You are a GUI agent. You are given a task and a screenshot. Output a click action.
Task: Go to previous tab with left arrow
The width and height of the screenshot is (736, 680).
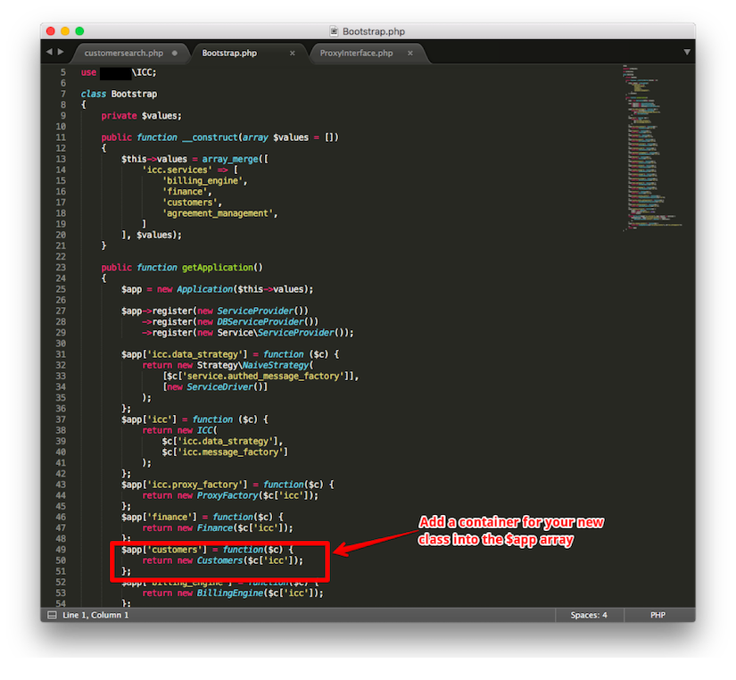tap(49, 52)
